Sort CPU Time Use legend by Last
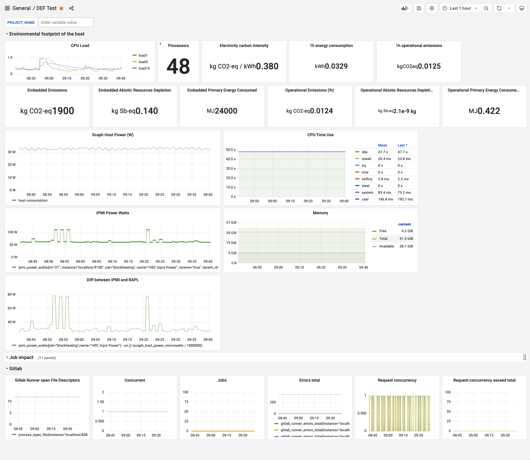 click(x=402, y=145)
